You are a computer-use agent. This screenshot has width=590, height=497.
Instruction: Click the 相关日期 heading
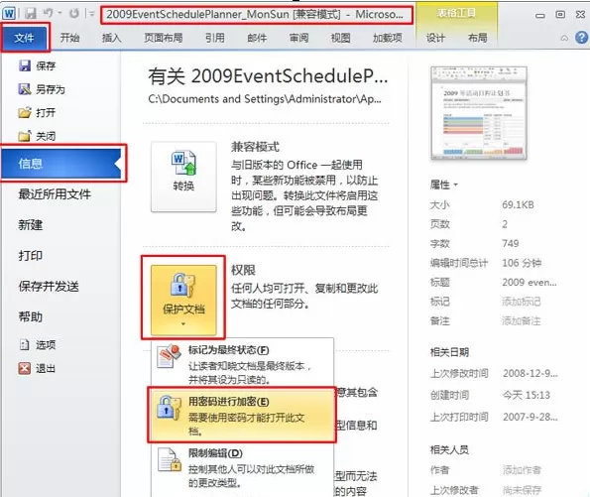(449, 352)
